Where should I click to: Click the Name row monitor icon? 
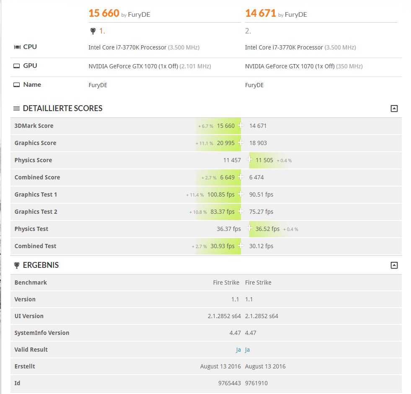[x=17, y=85]
